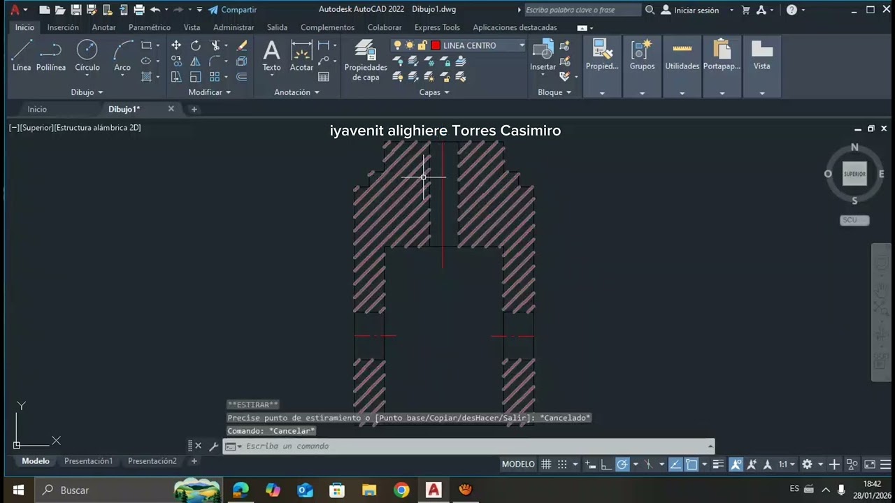Click the Save icon in quick access toolbar
895x503 pixels.
[x=76, y=10]
